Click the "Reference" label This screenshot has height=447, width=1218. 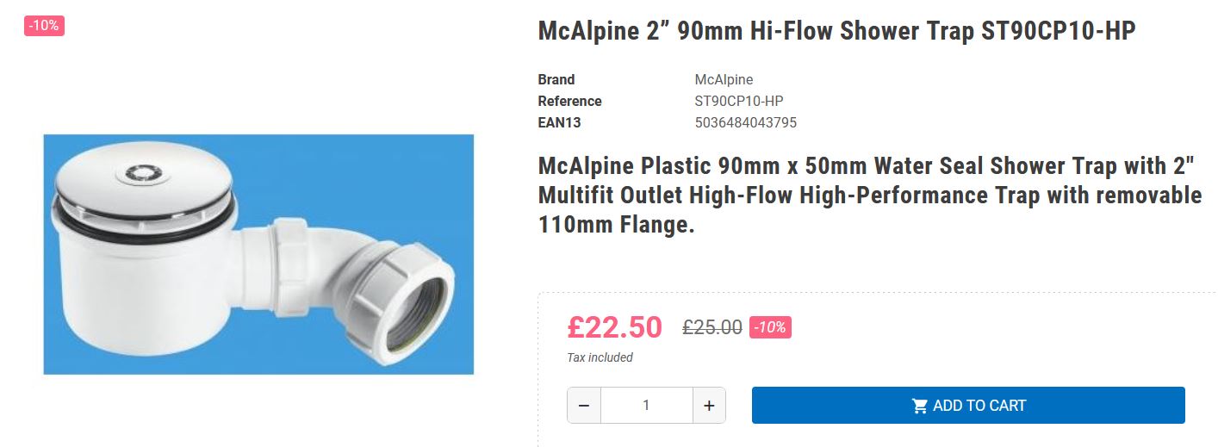(x=569, y=101)
